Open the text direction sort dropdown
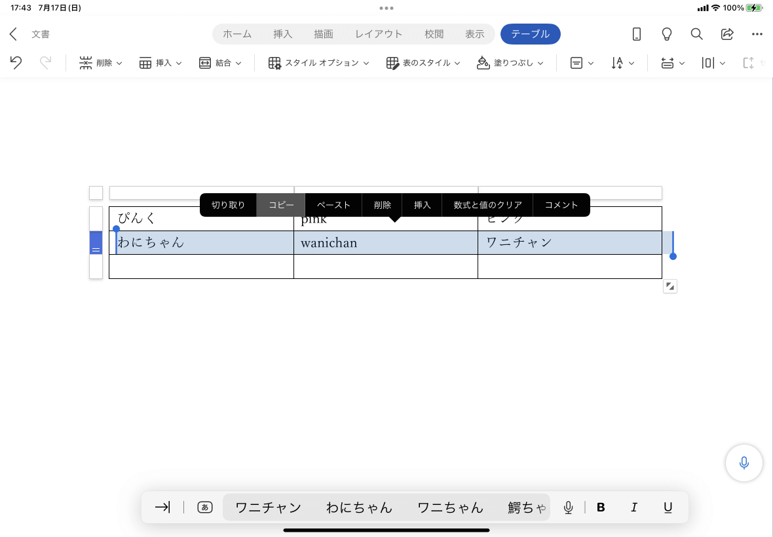This screenshot has height=537, width=773. (x=622, y=63)
